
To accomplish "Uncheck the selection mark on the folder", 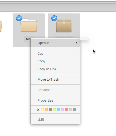I will click(19, 18).
